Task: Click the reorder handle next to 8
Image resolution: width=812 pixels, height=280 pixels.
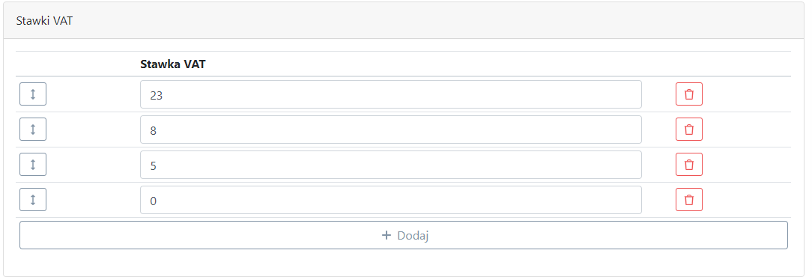Action: [x=33, y=130]
